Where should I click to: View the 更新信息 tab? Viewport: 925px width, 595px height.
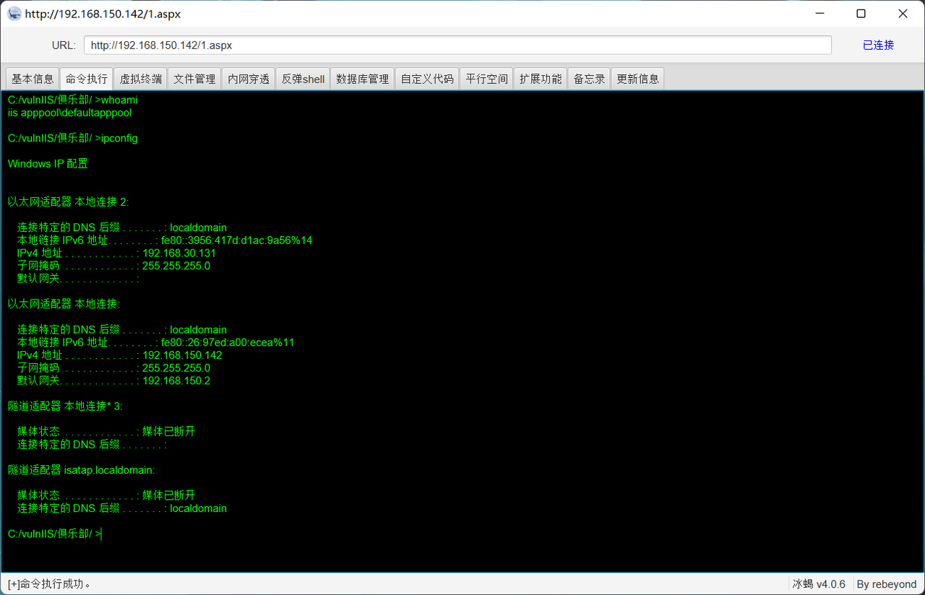pyautogui.click(x=637, y=79)
